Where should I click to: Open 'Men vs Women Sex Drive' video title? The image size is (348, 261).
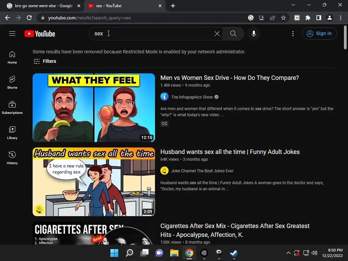229,78
